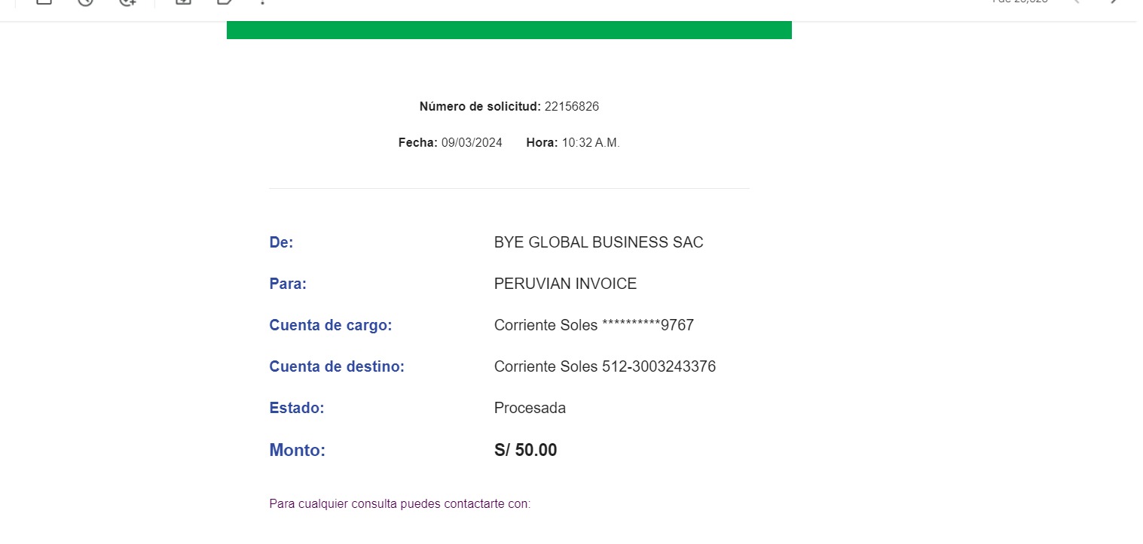The height and width of the screenshot is (544, 1143).
Task: Click the date 09/03/2024
Action: 472,143
